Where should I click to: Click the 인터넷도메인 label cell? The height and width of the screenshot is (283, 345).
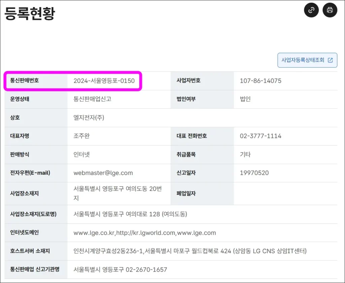click(36, 233)
